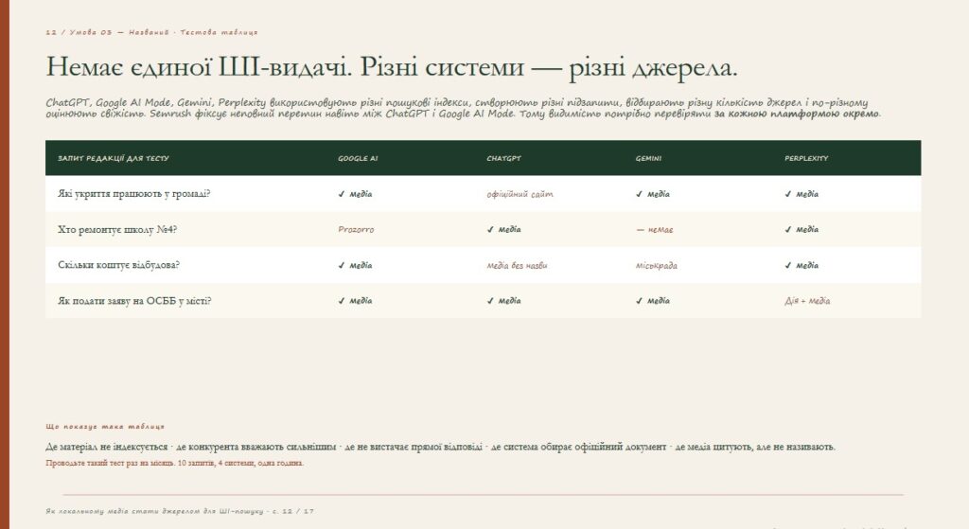Click ChatGPT '✓ медіа' in the 'школу №4' row
969x529 pixels.
click(503, 229)
